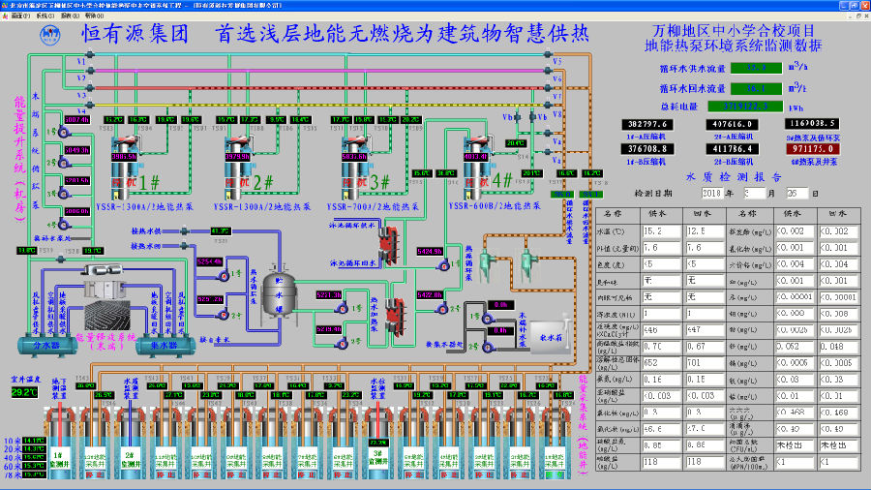This screenshot has width=871, height=490.
Task: Click the 1#-A compressor reading 382797.6
Action: 650,124
